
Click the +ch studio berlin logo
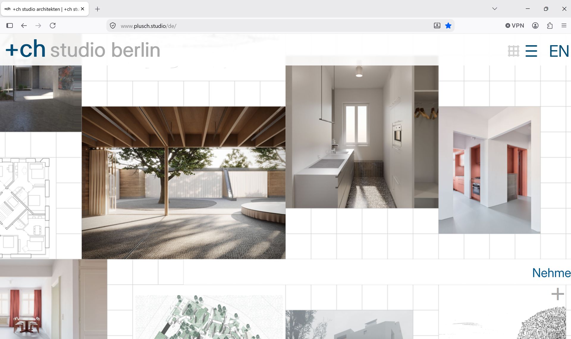(x=83, y=49)
